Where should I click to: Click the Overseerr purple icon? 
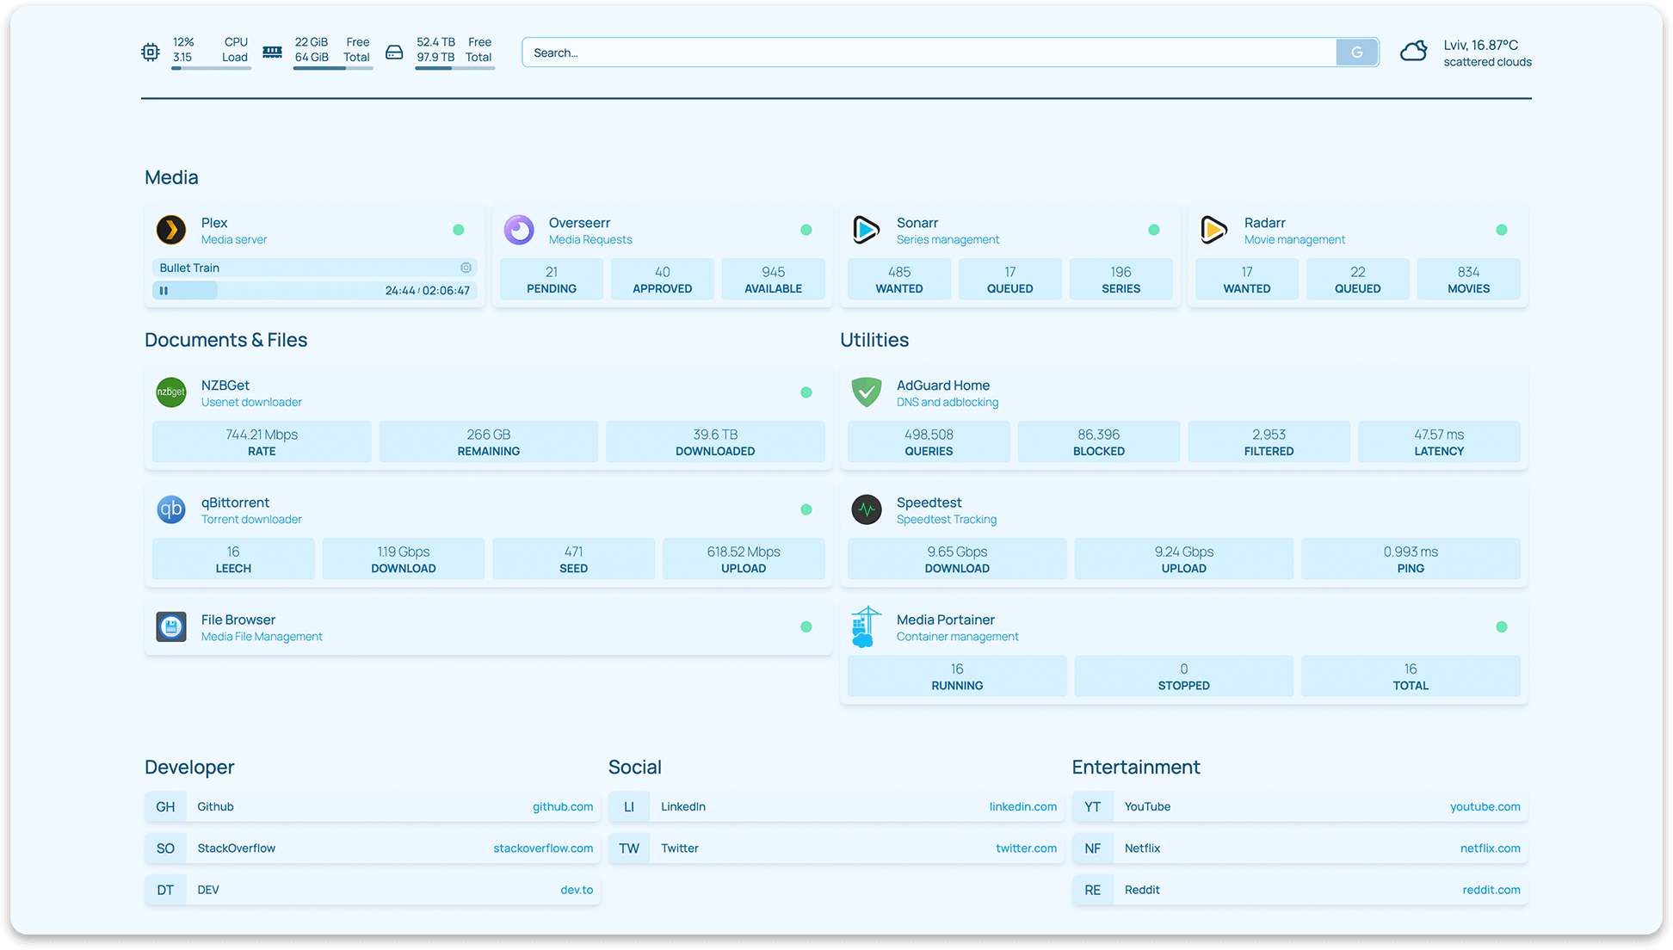pyautogui.click(x=519, y=231)
